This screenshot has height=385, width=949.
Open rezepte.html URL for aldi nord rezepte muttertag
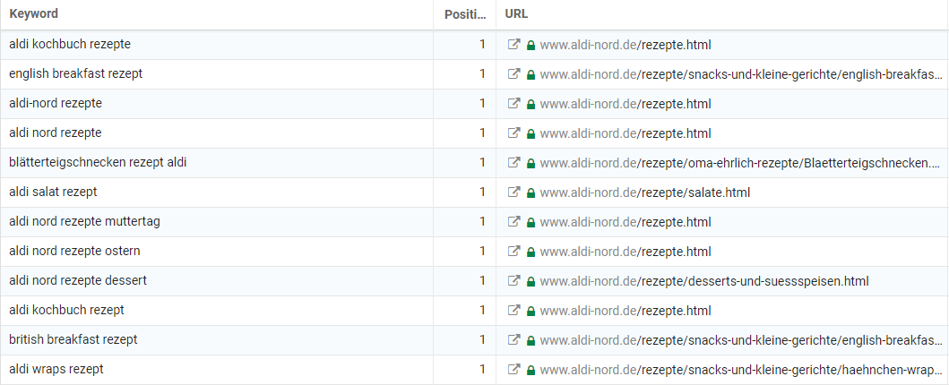625,222
